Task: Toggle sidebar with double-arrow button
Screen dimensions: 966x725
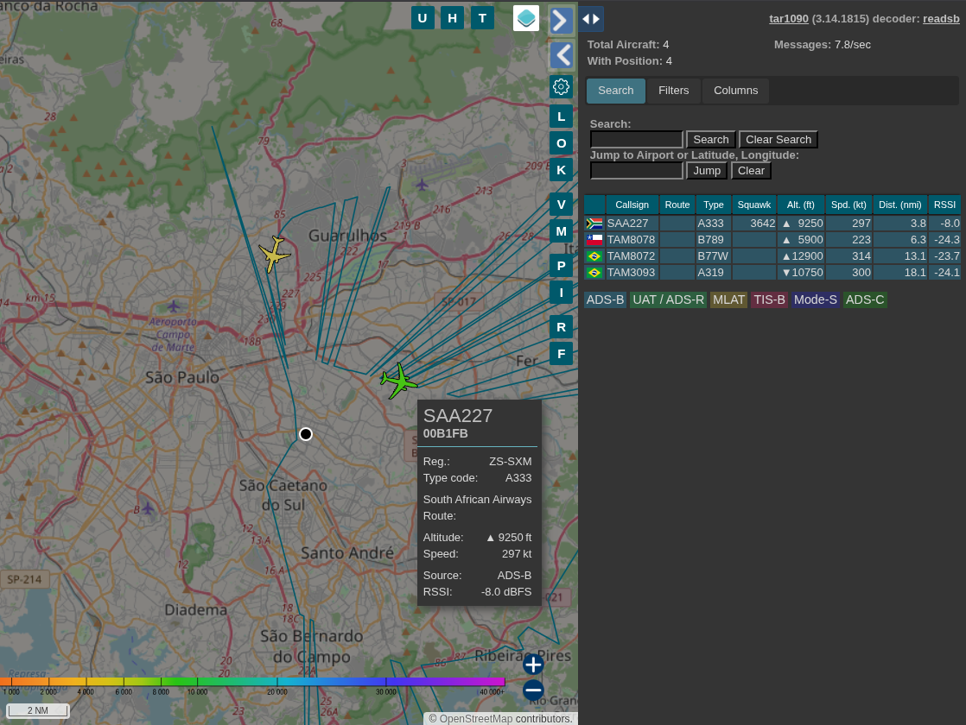Action: (591, 19)
